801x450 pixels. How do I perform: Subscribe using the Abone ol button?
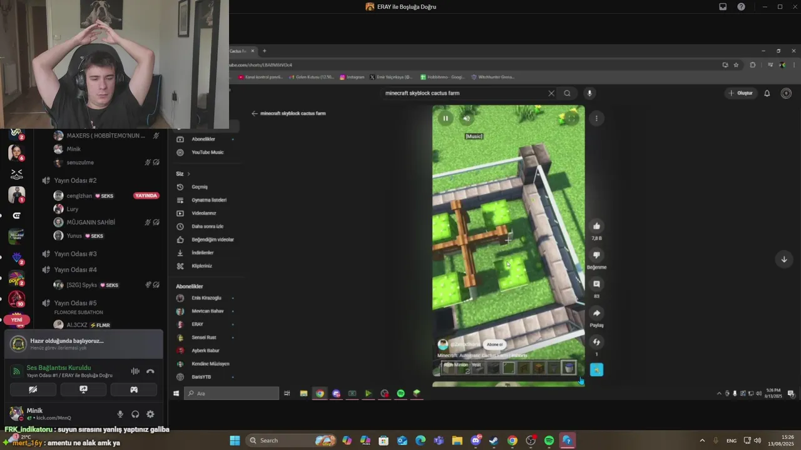(x=495, y=344)
